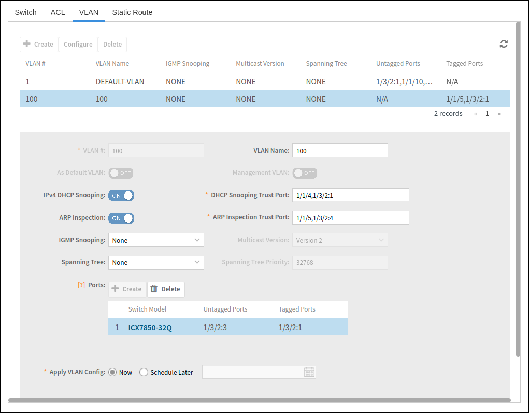
Task: Click the refresh icon above the VLAN table
Action: click(x=504, y=44)
